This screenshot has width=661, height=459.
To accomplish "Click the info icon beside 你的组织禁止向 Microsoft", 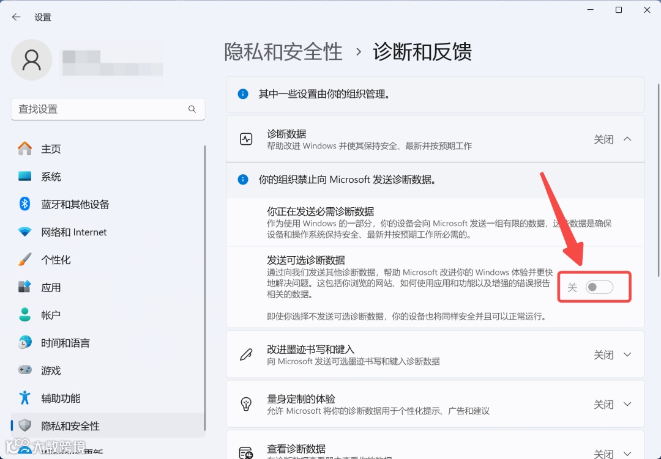I will pyautogui.click(x=243, y=180).
